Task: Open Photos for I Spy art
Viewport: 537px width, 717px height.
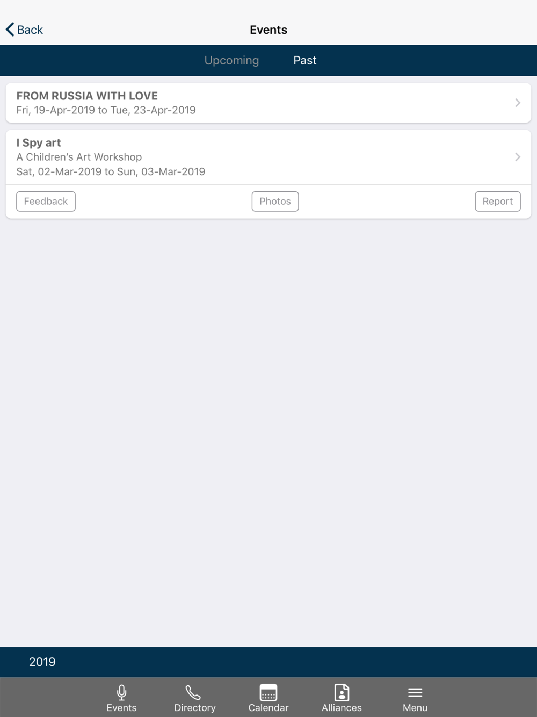Action: (x=275, y=202)
